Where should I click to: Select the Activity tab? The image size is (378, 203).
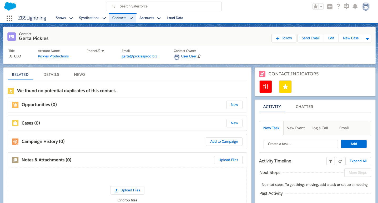coord(272,107)
